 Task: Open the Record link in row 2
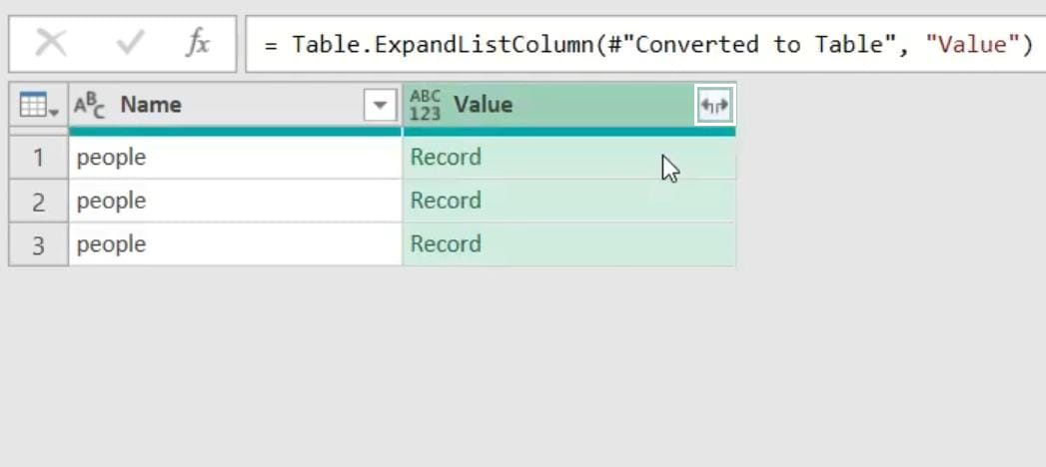(x=446, y=201)
